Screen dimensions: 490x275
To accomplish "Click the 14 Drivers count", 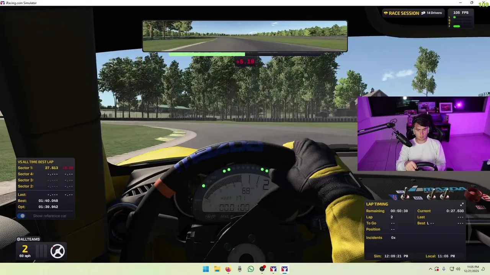I will 434,13.
